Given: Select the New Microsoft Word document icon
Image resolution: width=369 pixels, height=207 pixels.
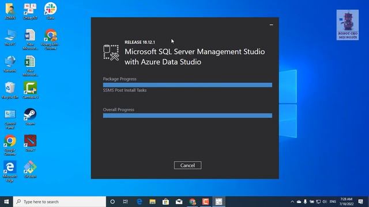Looking at the screenshot, I should (30, 40).
